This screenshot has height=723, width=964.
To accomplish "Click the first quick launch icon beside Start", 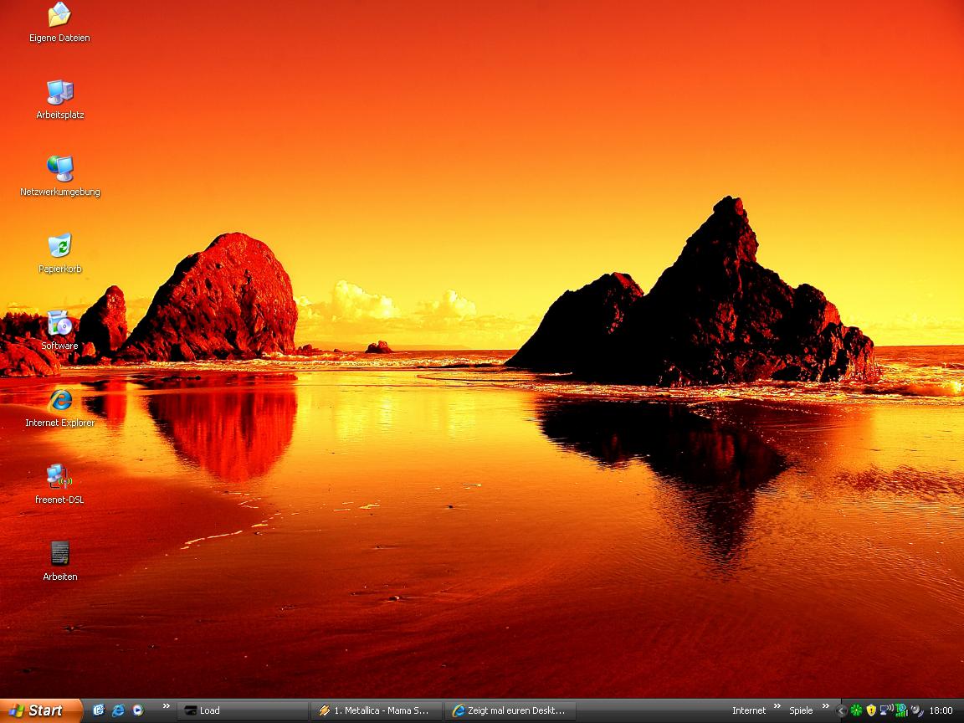I will 99,710.
